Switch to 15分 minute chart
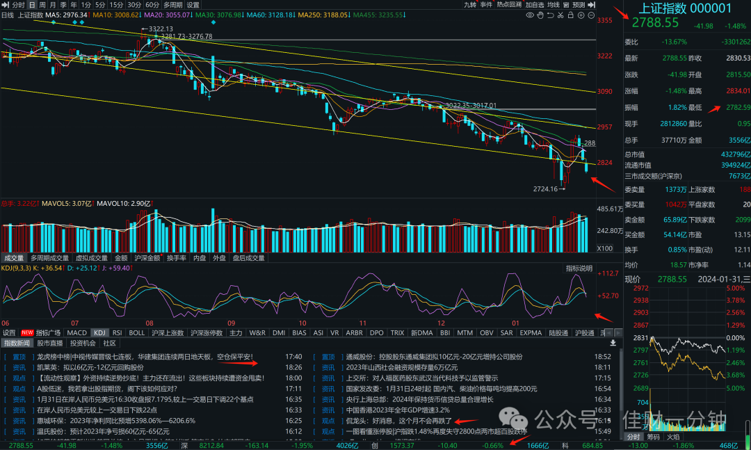The image size is (751, 450). click(116, 5)
